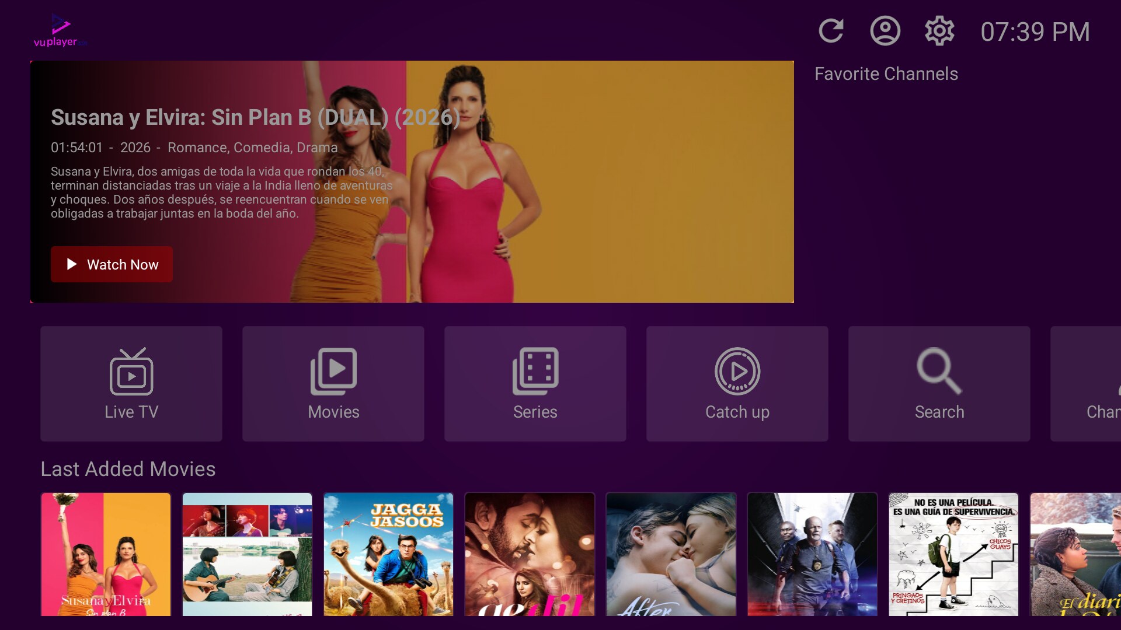
Task: Open the After movie poster
Action: pos(671,554)
